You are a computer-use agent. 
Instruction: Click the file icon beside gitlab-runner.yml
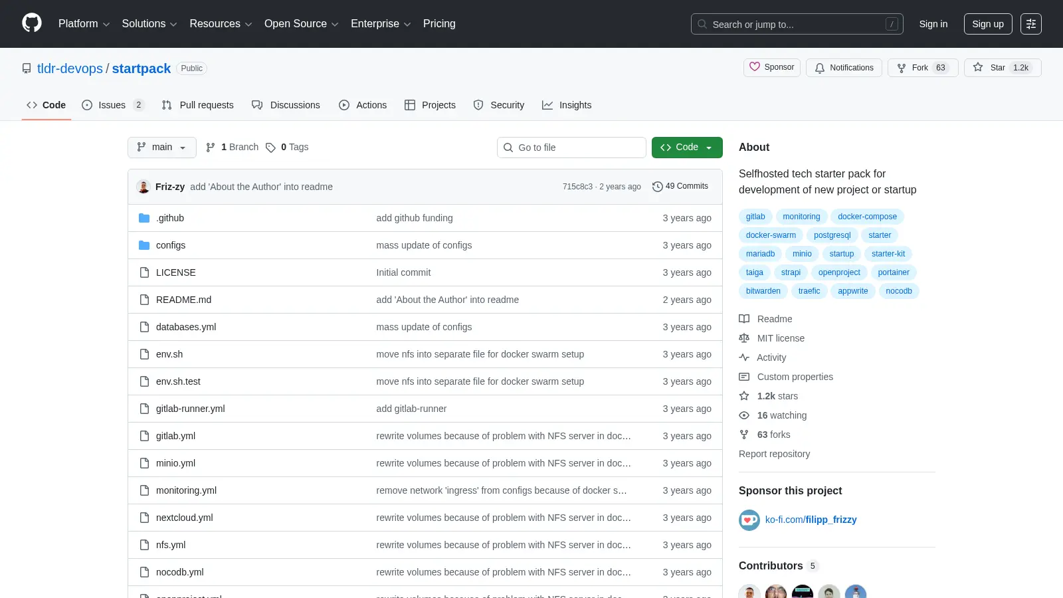pyautogui.click(x=144, y=409)
